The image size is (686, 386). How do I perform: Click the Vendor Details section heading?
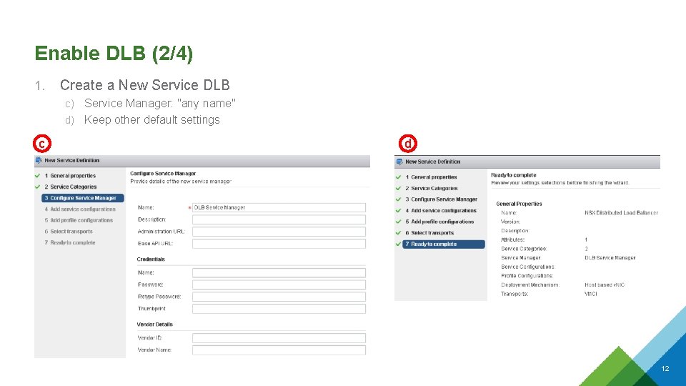(155, 325)
